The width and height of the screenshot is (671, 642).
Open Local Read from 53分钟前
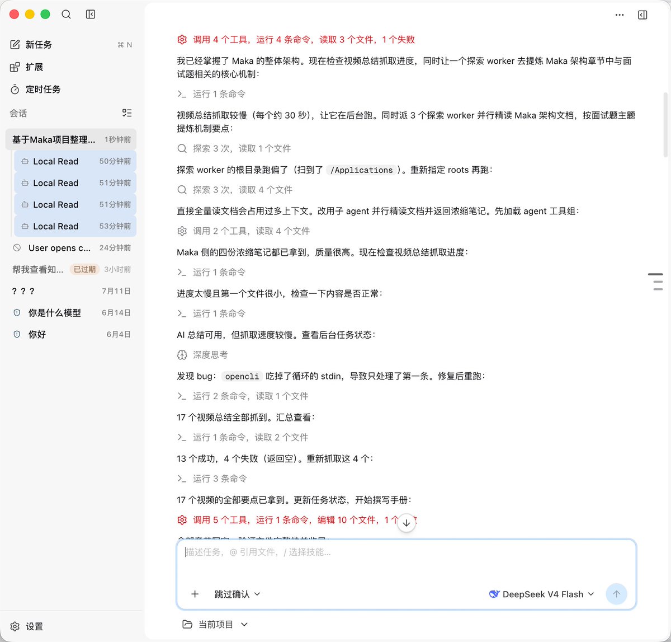click(75, 226)
